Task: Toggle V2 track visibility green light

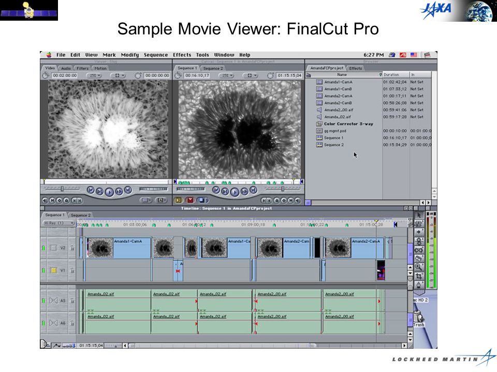Action: (x=43, y=247)
